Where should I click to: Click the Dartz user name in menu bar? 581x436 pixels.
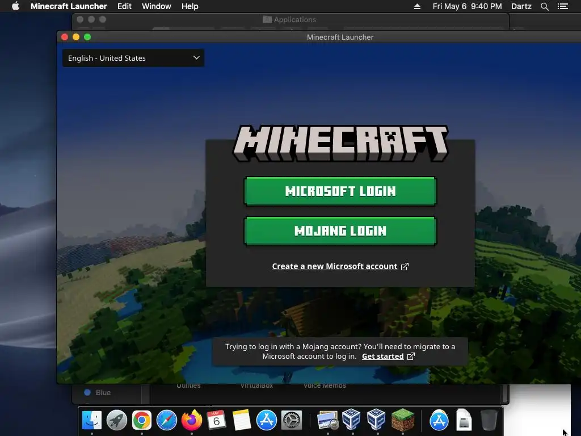click(521, 6)
